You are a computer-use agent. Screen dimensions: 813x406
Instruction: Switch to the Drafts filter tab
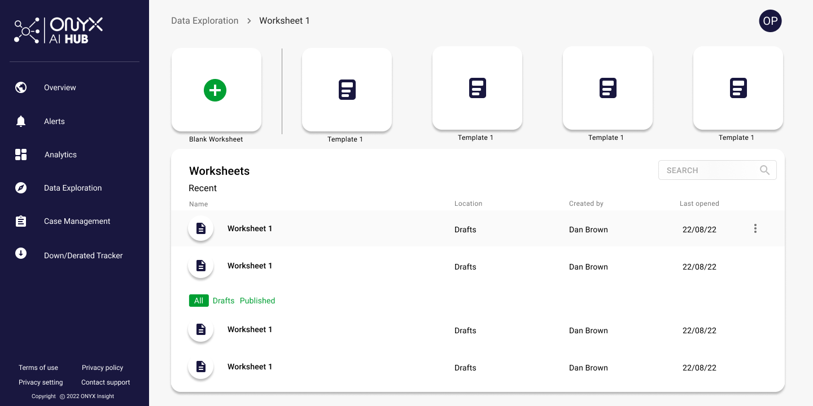coord(224,301)
